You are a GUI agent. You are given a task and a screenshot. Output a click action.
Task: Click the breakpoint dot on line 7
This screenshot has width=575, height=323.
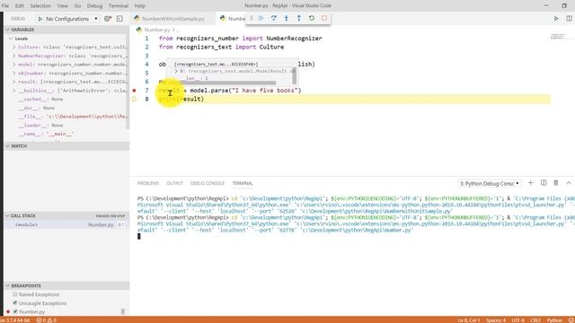[x=134, y=90]
